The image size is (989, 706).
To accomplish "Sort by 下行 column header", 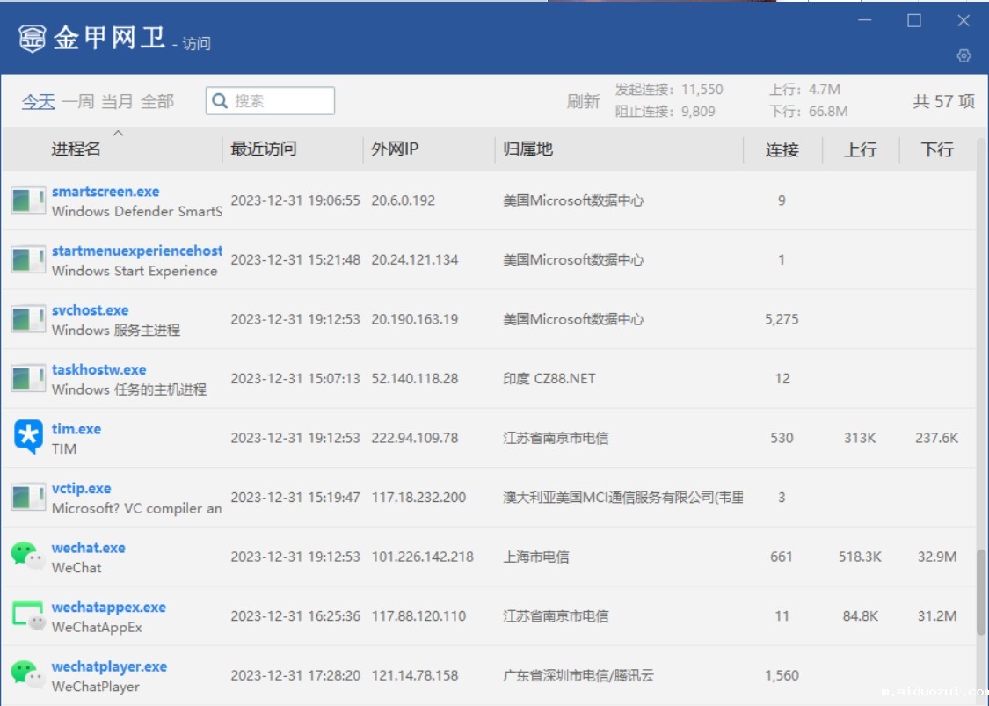I will tap(937, 150).
